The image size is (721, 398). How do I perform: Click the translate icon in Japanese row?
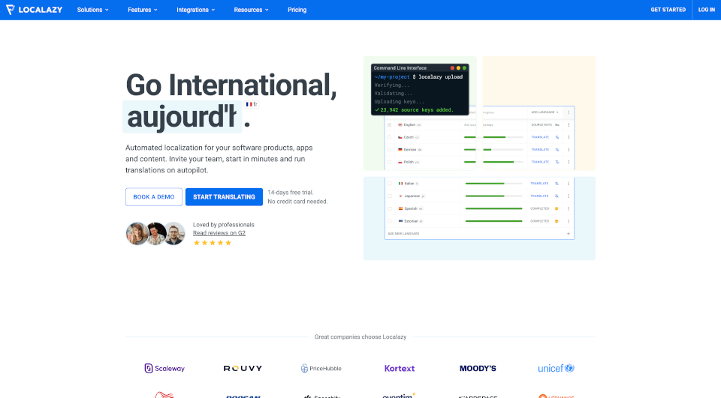(x=557, y=196)
